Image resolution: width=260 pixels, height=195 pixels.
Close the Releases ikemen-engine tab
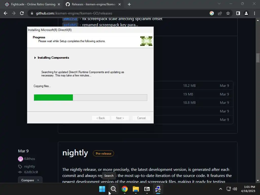point(120,5)
